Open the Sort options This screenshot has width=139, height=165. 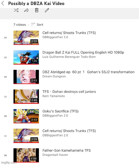tap(37, 24)
